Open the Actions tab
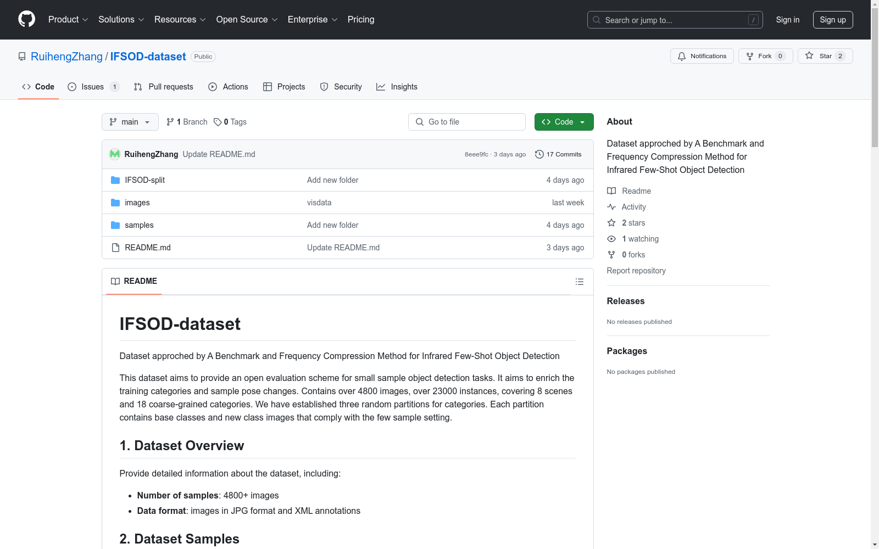 click(x=228, y=87)
